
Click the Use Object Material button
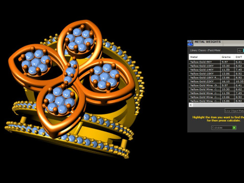click(x=234, y=111)
